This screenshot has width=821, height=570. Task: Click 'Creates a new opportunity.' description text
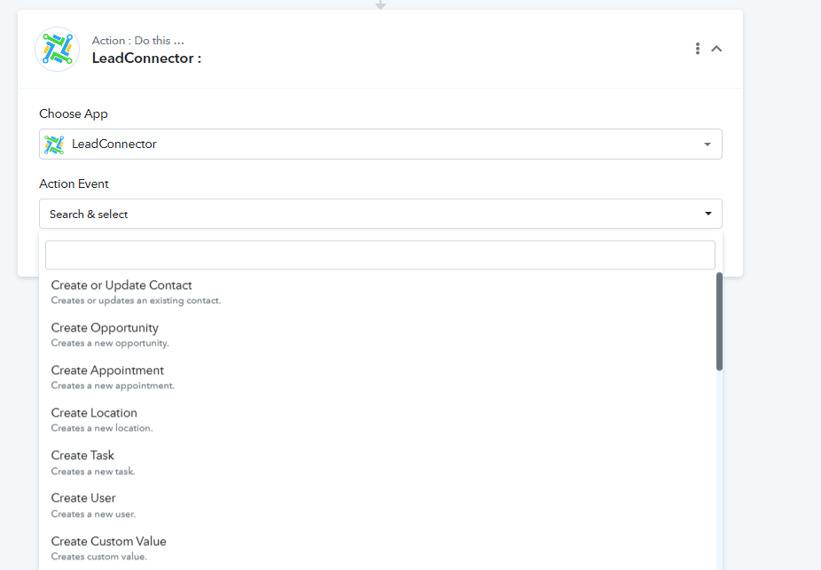click(x=110, y=343)
